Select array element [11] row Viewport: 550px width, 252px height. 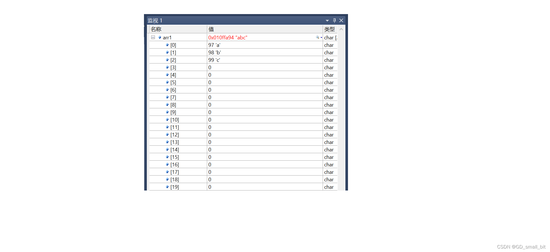pos(243,127)
